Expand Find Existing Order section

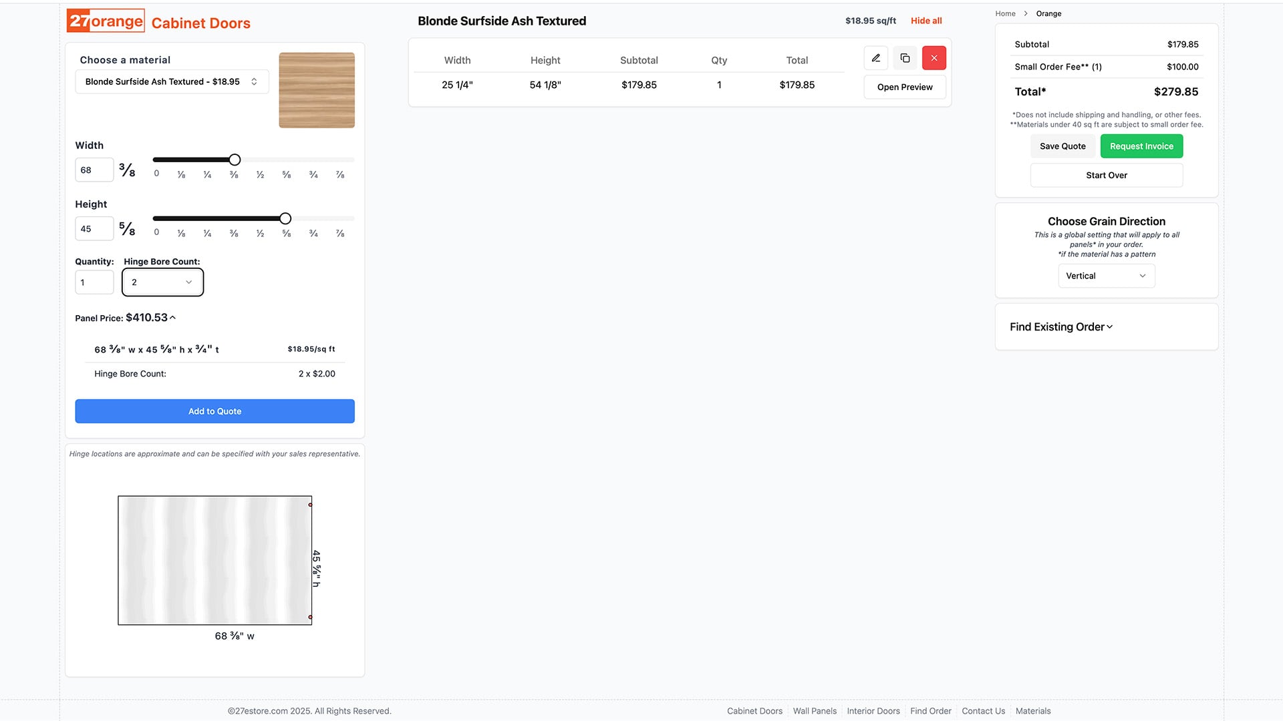1060,327
